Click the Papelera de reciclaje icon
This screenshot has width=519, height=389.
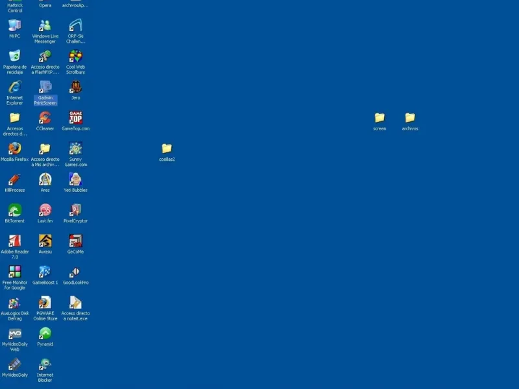pos(14,56)
